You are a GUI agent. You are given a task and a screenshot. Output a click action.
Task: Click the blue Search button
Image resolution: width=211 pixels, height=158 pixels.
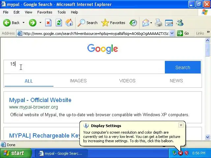coord(183,67)
